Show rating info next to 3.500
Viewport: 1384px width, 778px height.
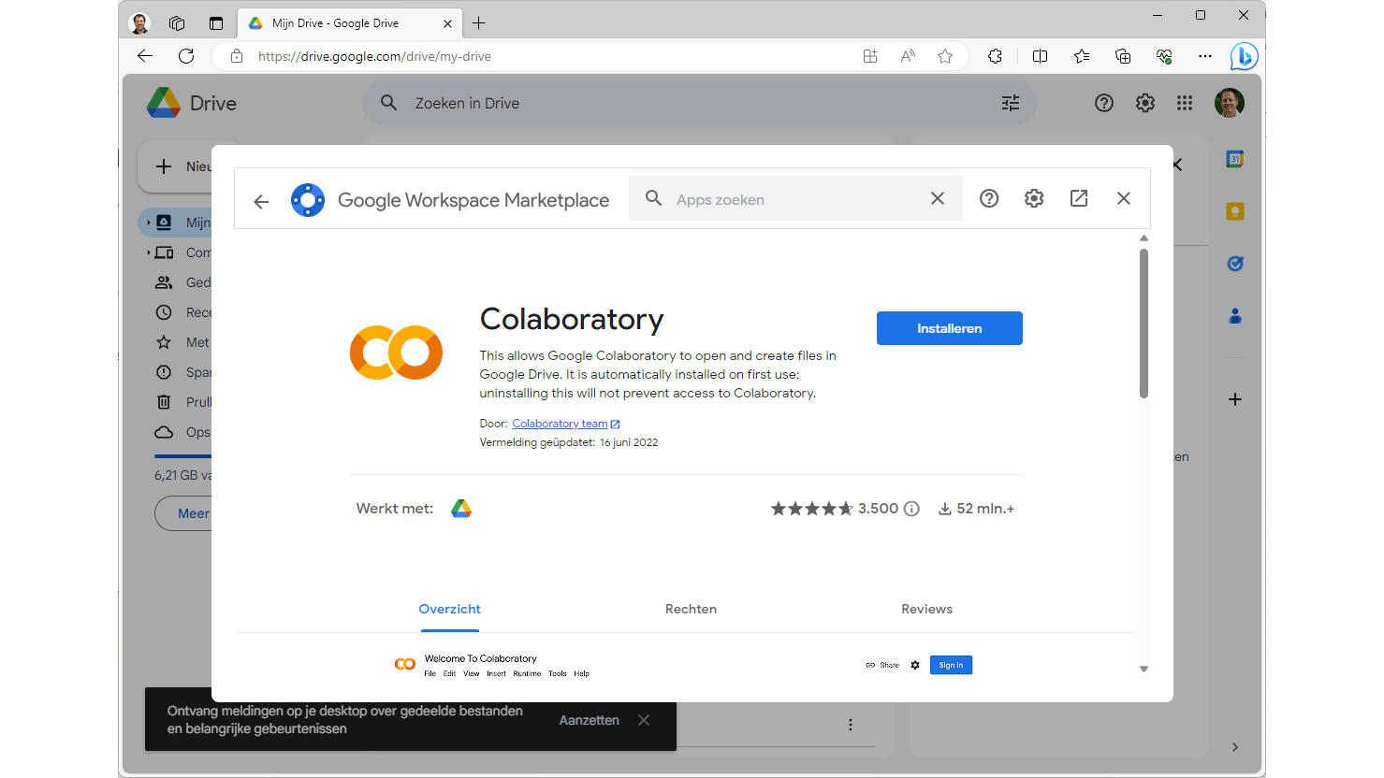tap(911, 509)
